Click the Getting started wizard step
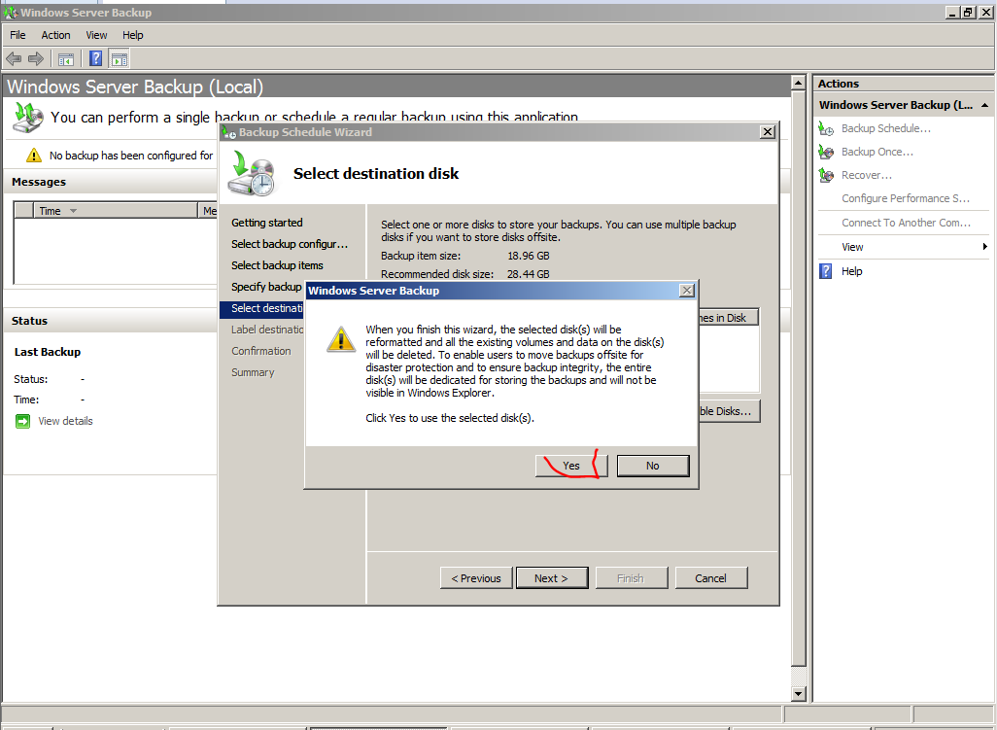The image size is (997, 730). coord(267,223)
